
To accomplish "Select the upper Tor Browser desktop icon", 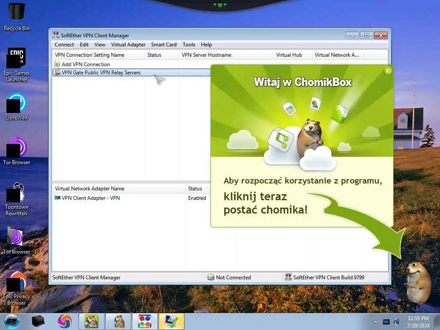I will point(17,151).
